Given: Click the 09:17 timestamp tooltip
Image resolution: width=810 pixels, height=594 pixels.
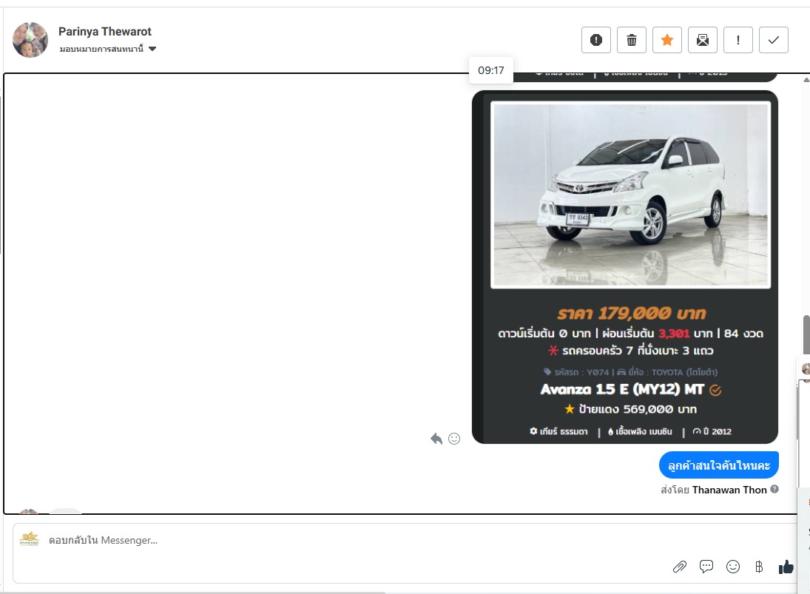Looking at the screenshot, I should (x=490, y=70).
